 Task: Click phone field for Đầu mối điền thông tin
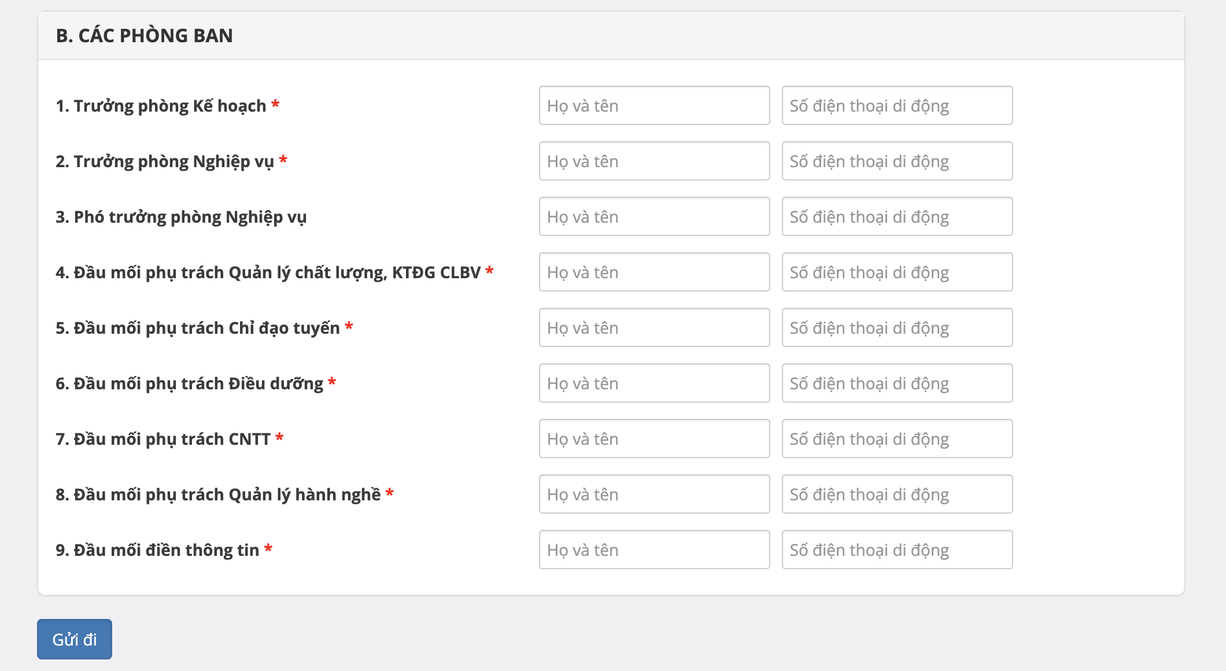[897, 550]
